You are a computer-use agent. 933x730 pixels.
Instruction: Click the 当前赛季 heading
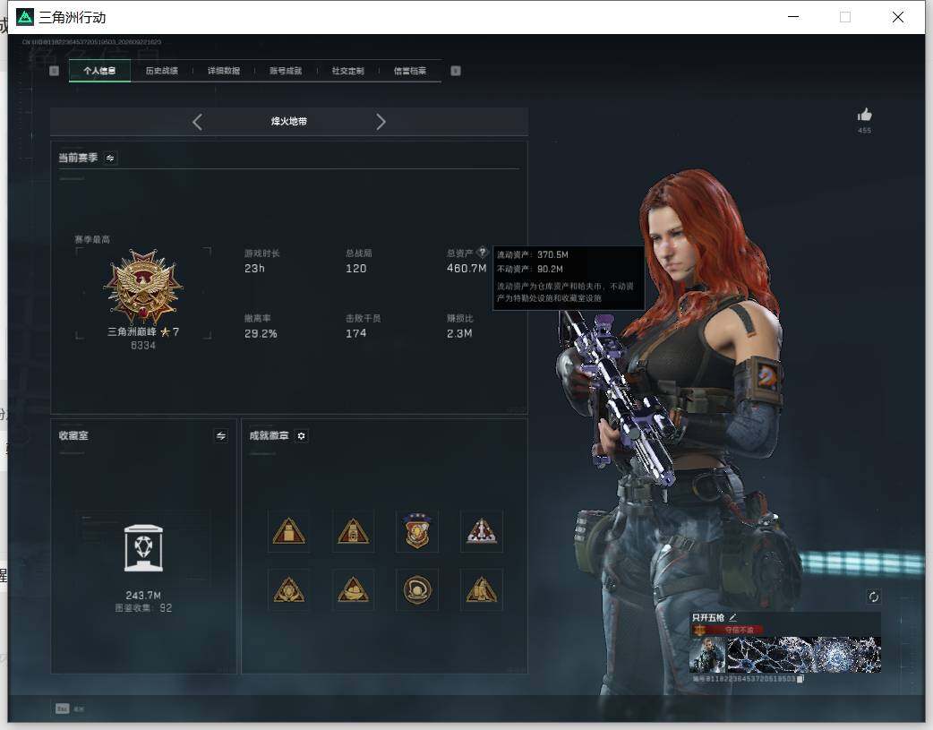tap(78, 158)
